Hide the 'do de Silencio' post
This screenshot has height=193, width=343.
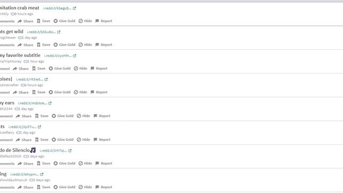(85, 163)
